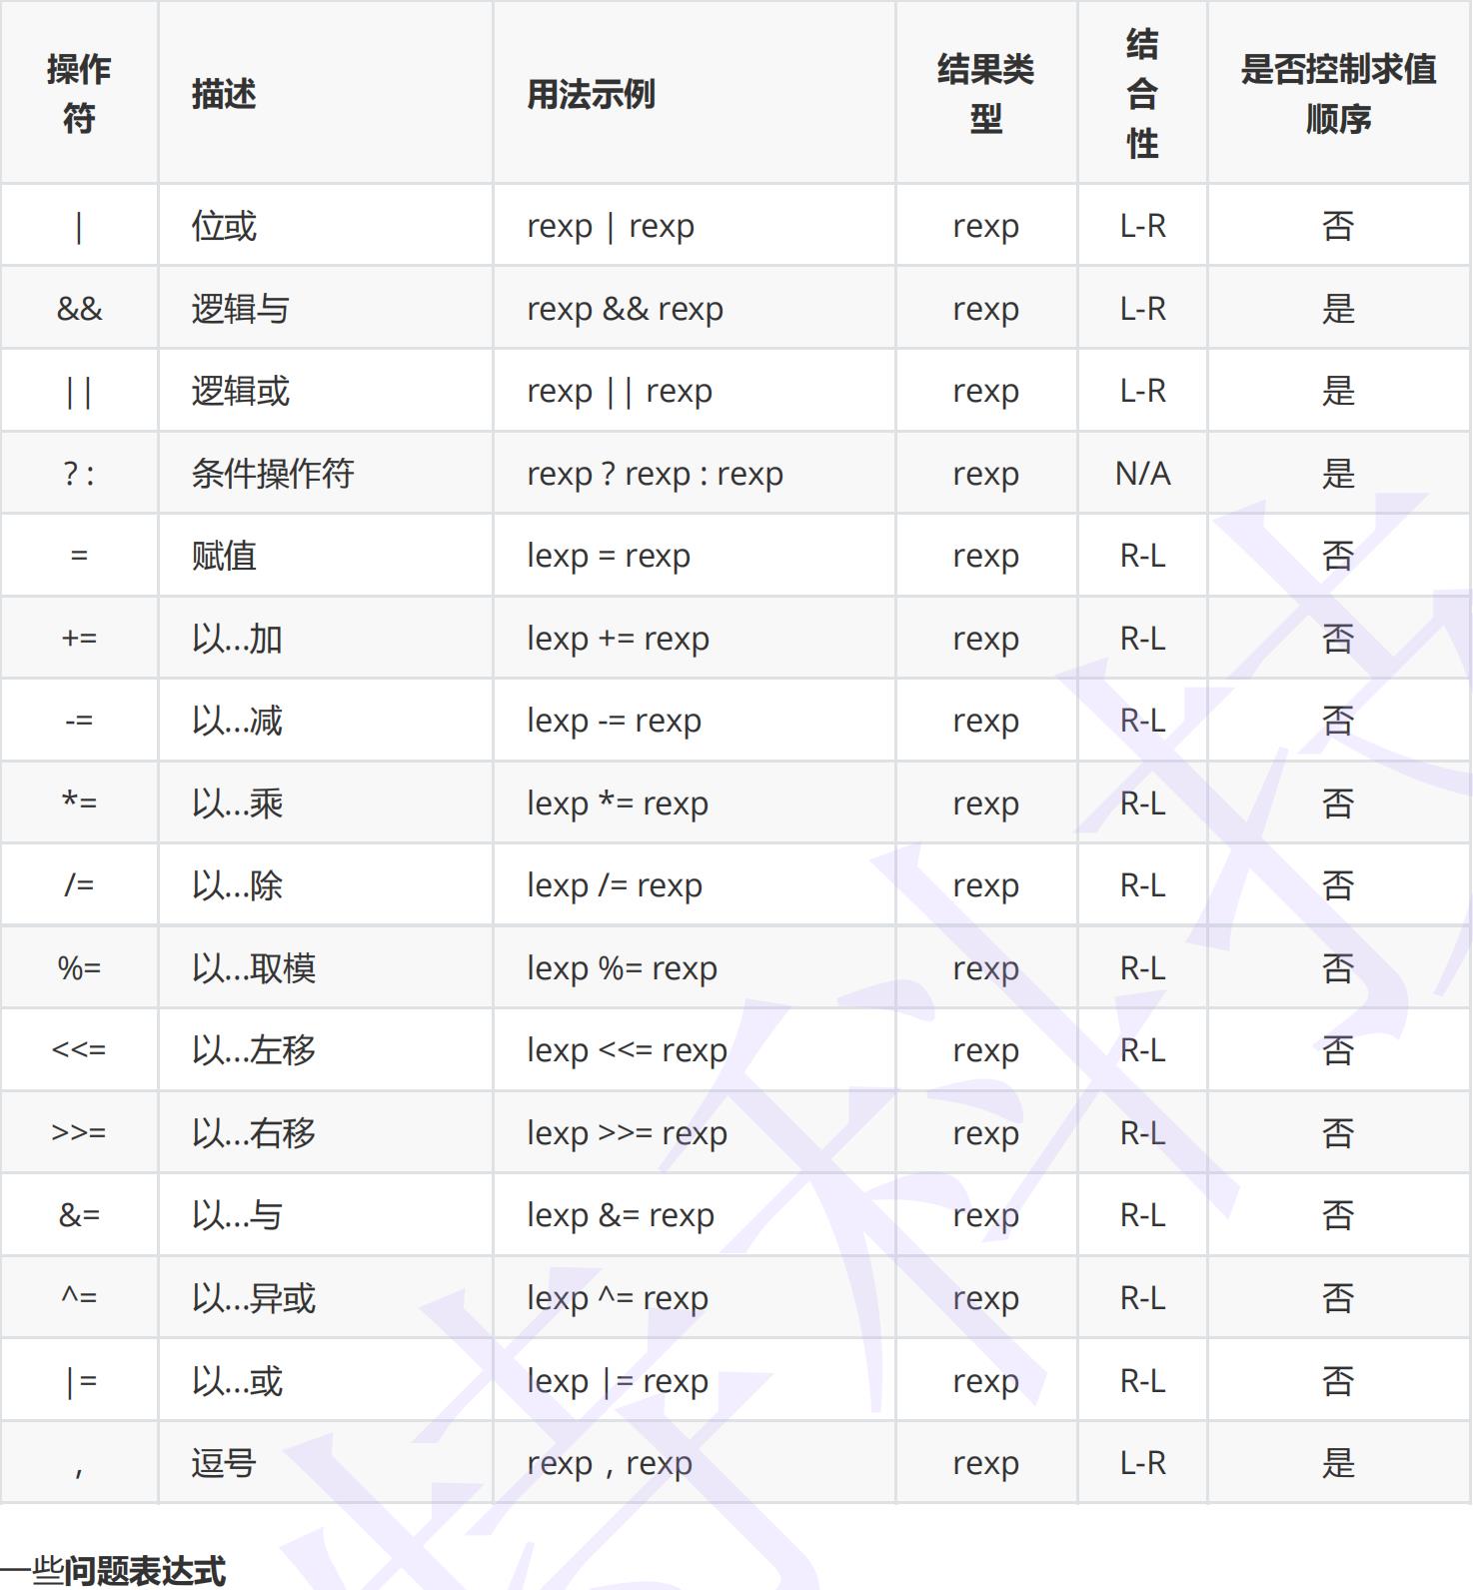Click the 'lexp *= rexp' usage example
The width and height of the screenshot is (1473, 1590).
tap(618, 804)
